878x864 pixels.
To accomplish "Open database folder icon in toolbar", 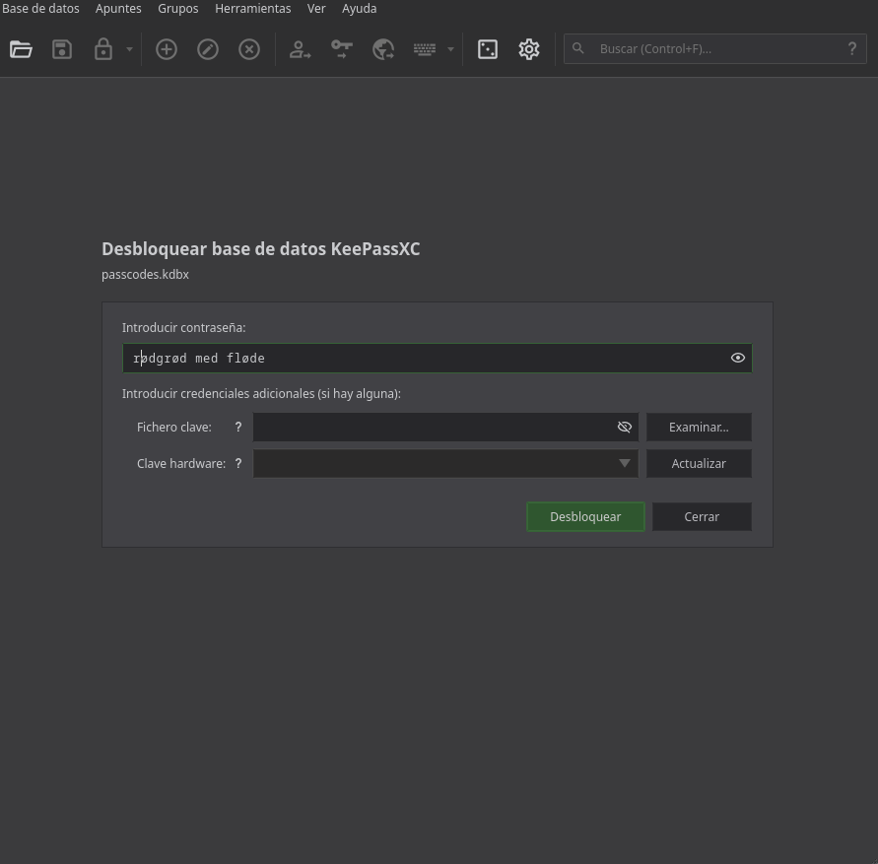I will [x=21, y=49].
